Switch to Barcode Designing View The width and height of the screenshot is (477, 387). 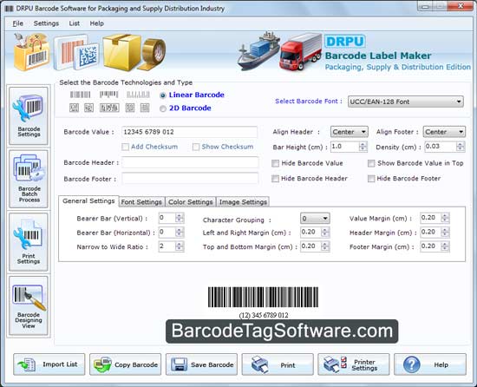(29, 305)
